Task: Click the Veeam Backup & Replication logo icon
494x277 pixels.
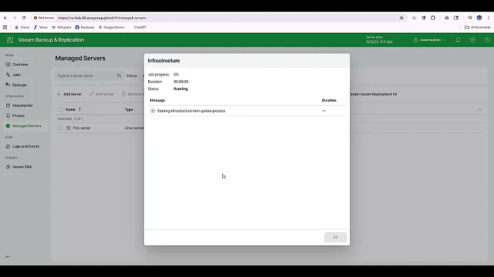Action: pos(10,40)
